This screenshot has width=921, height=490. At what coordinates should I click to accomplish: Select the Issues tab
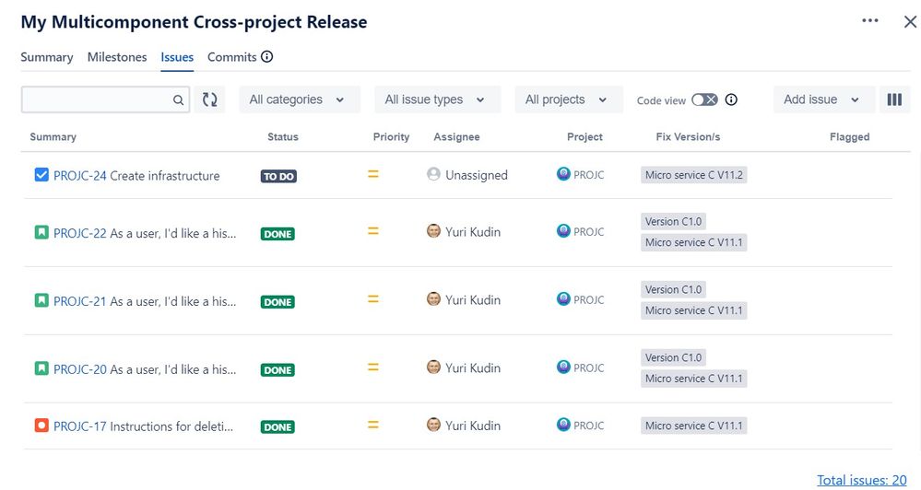[x=177, y=57]
